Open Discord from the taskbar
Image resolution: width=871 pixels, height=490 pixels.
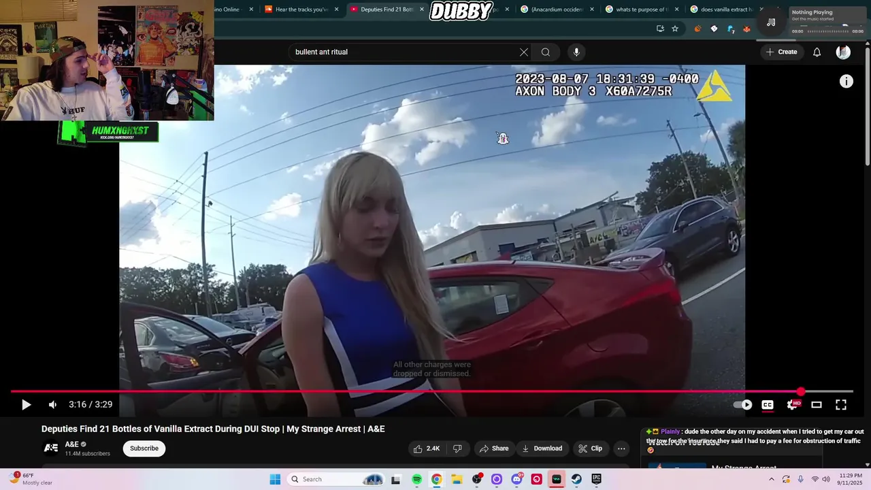(516, 479)
